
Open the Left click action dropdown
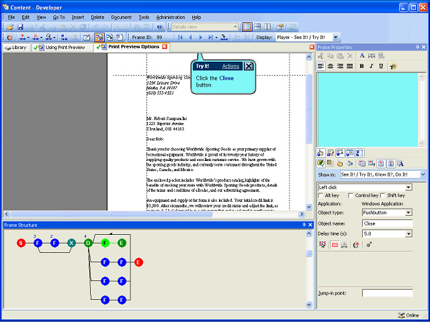408,188
